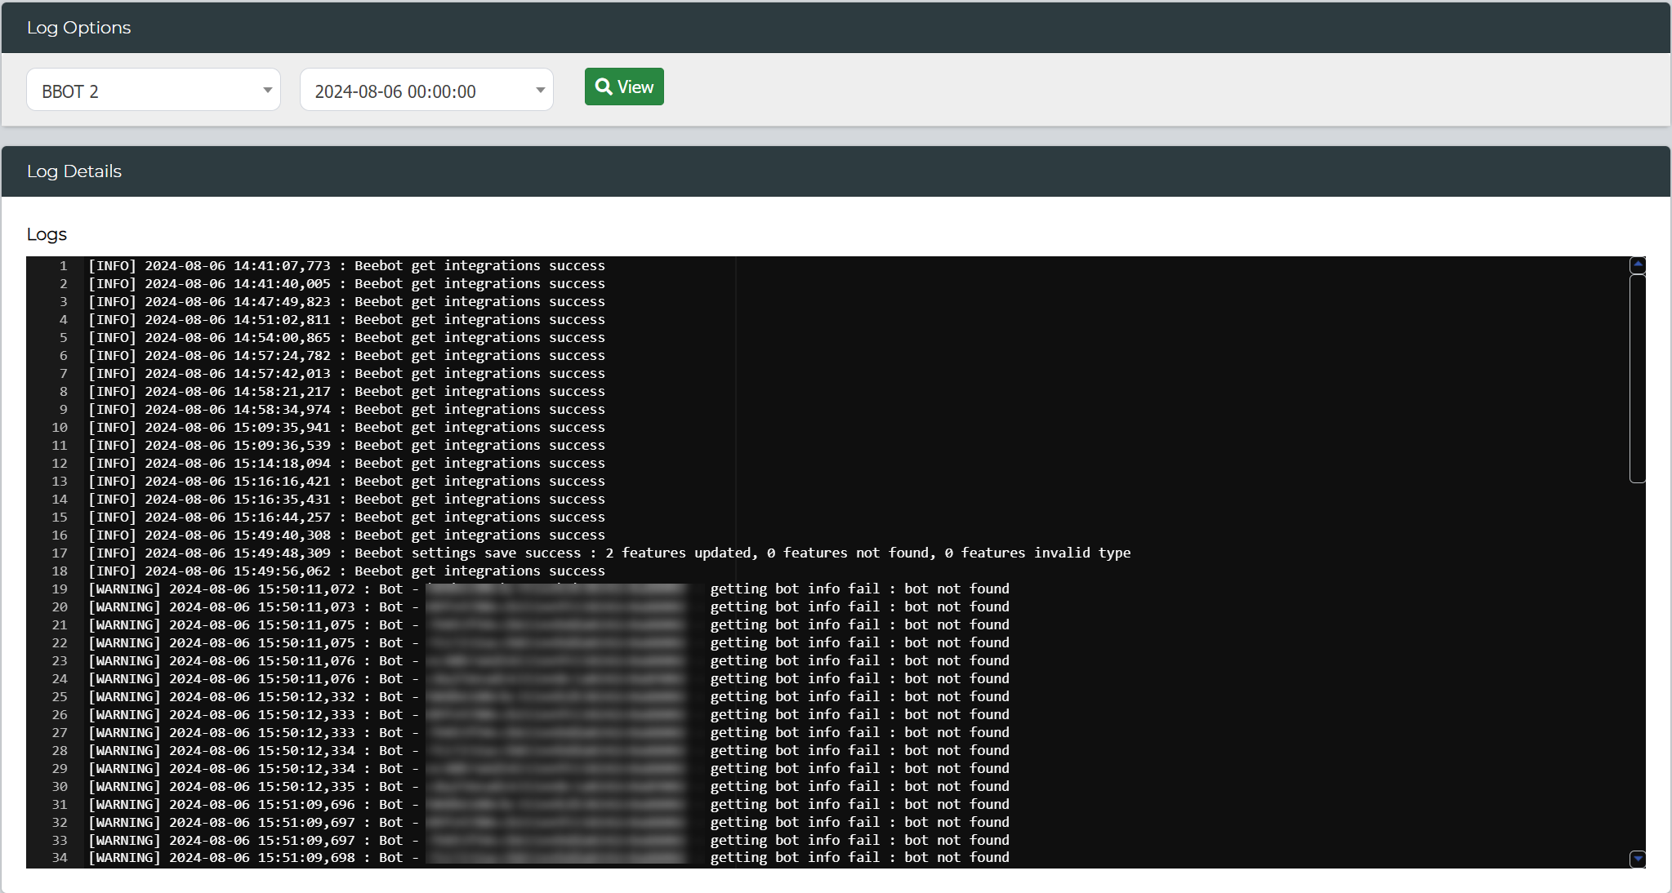Select log line 13 at 15:16:16,421
Screen dimensions: 1672x893
pos(346,481)
